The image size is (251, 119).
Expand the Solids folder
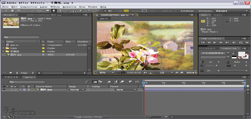pyautogui.click(x=3, y=48)
